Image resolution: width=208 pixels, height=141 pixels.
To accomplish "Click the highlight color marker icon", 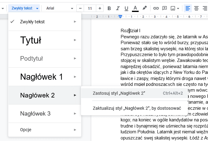I will click(144, 8).
